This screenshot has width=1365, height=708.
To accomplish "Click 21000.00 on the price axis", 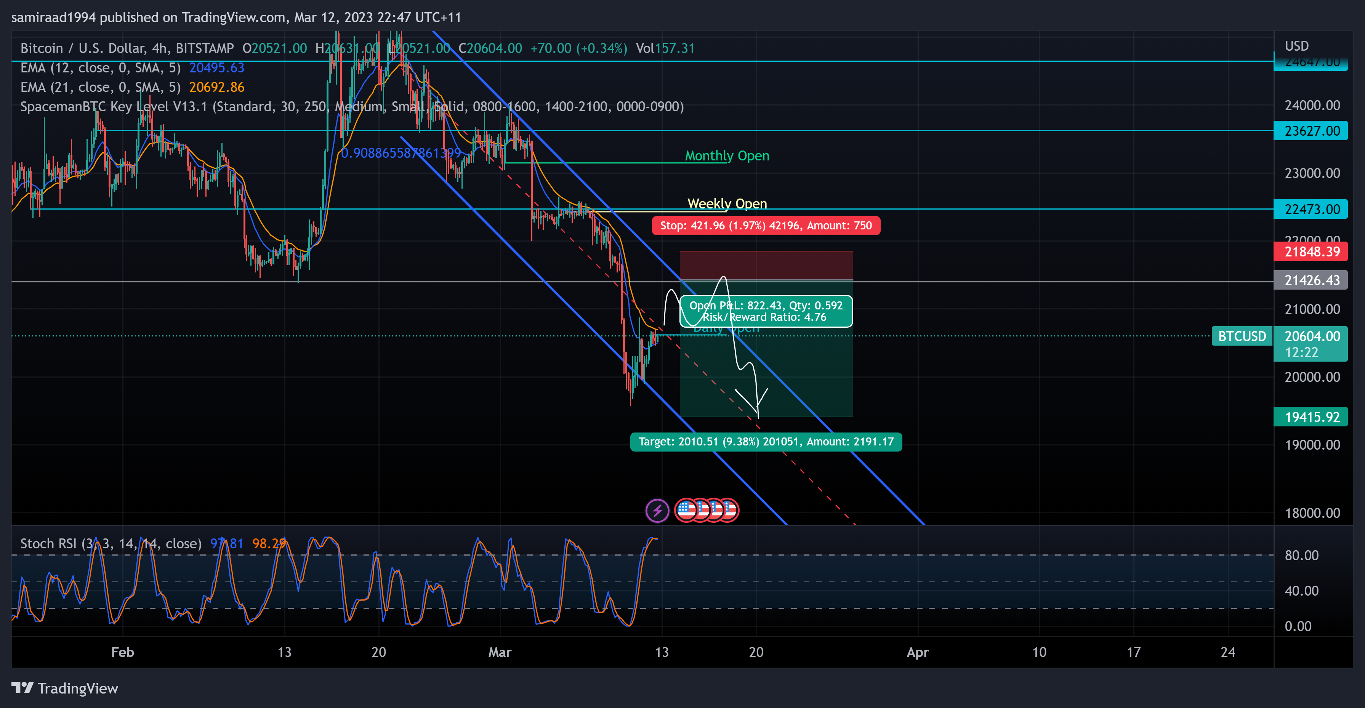I will 1312,309.
